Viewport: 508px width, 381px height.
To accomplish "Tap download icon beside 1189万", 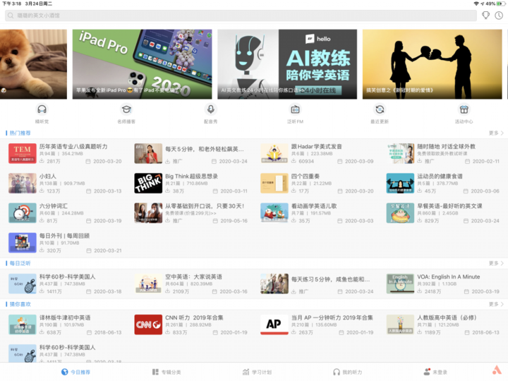I will coord(420,332).
